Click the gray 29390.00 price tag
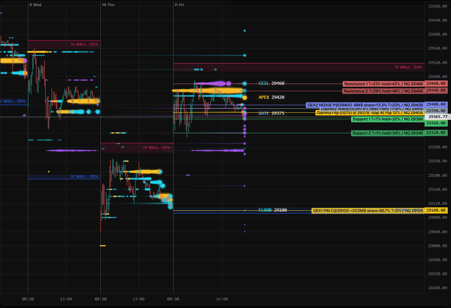The height and width of the screenshot is (308, 451). tap(436, 111)
